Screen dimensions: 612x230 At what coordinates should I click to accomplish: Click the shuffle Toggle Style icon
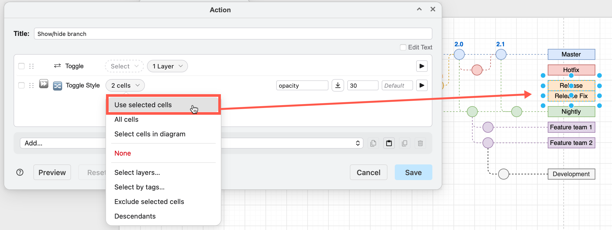(x=57, y=86)
